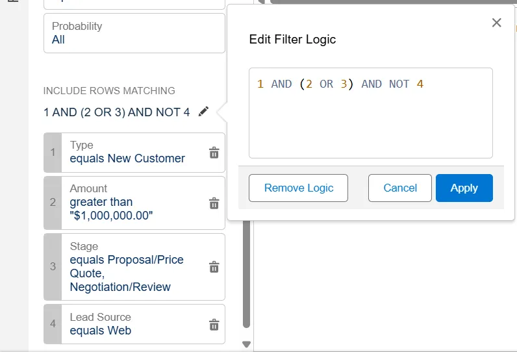Screen dimensions: 517x352
Task: Click filter number 3 handle
Action: [x=53, y=267]
